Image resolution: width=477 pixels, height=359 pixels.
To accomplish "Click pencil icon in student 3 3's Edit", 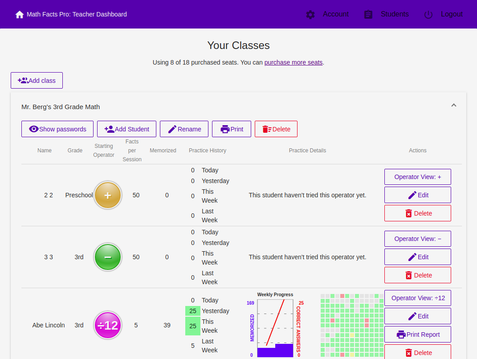I will click(412, 257).
